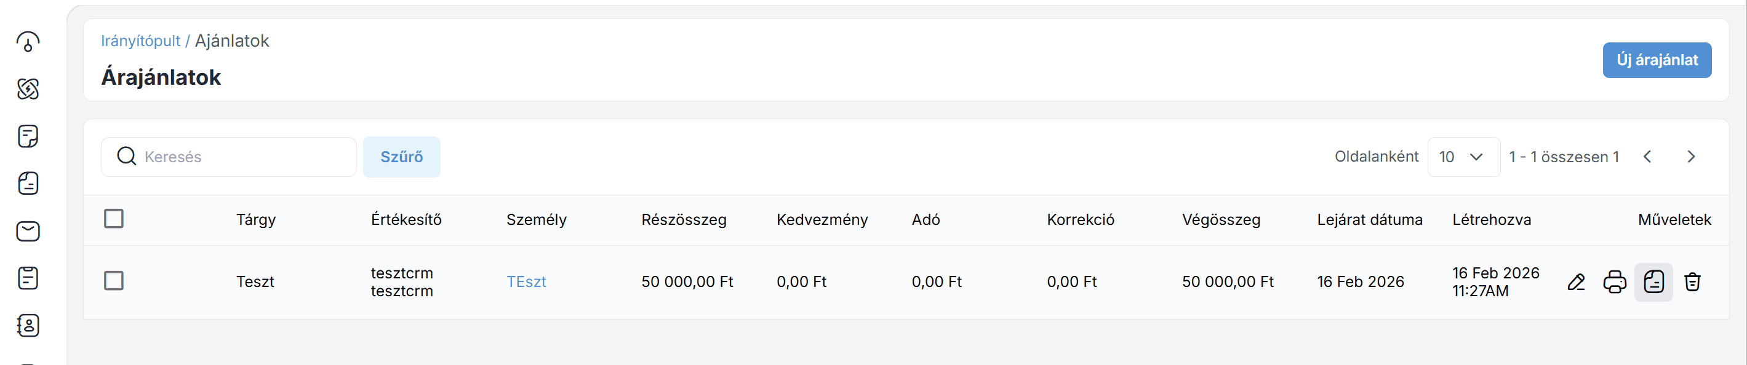Open the Szűrő filter button
Screen dimensions: 1747x365
pos(401,157)
